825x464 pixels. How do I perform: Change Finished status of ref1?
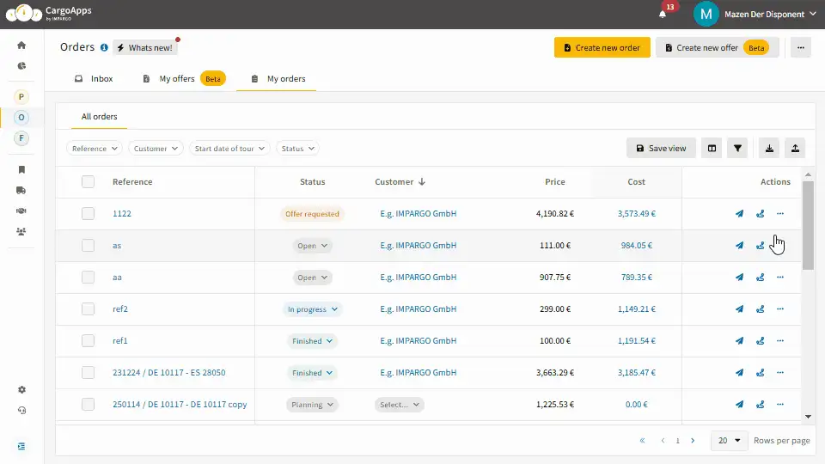[312, 341]
